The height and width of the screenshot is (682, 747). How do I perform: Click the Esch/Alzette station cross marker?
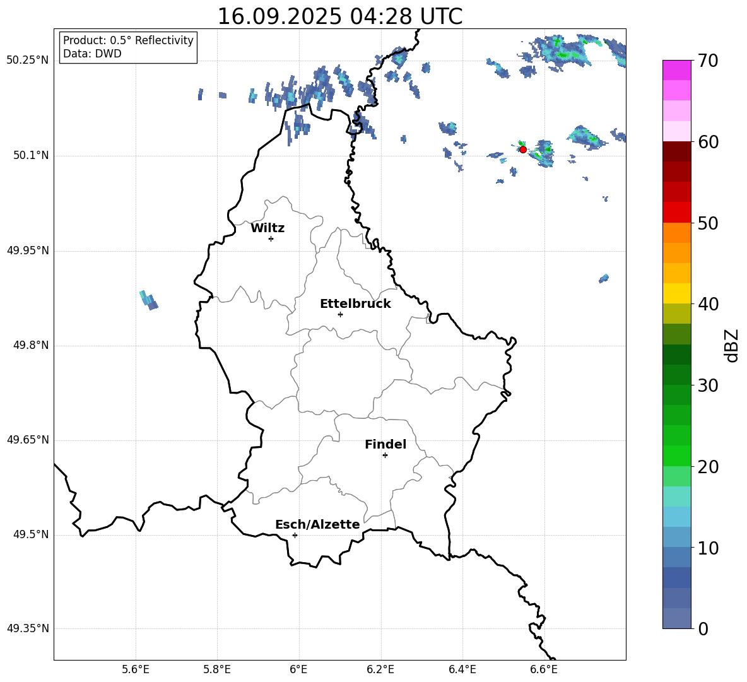click(295, 535)
